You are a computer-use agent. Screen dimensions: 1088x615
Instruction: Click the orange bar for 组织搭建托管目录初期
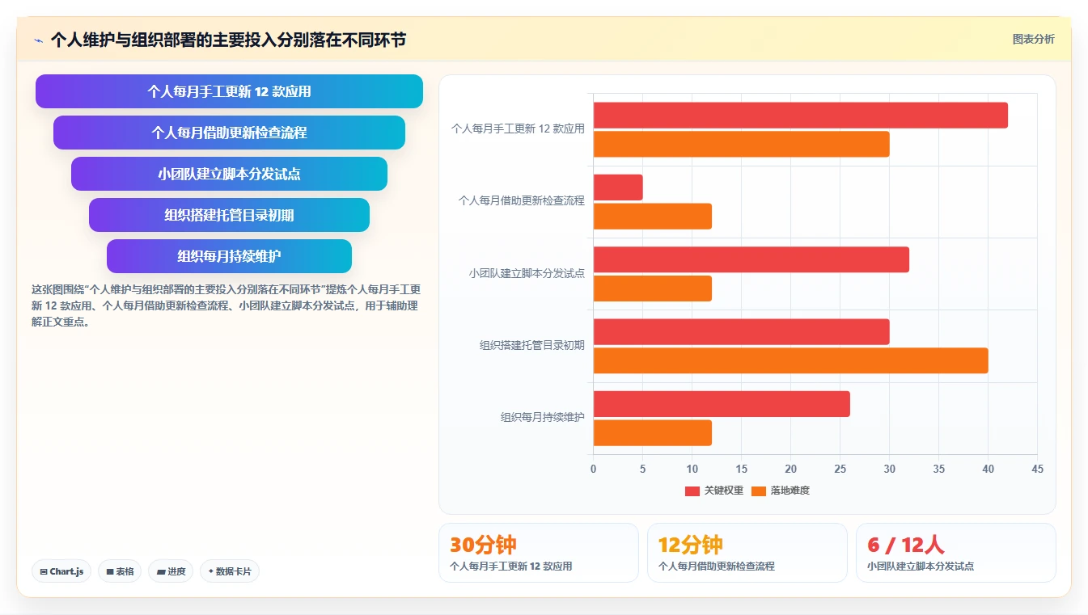pos(791,360)
